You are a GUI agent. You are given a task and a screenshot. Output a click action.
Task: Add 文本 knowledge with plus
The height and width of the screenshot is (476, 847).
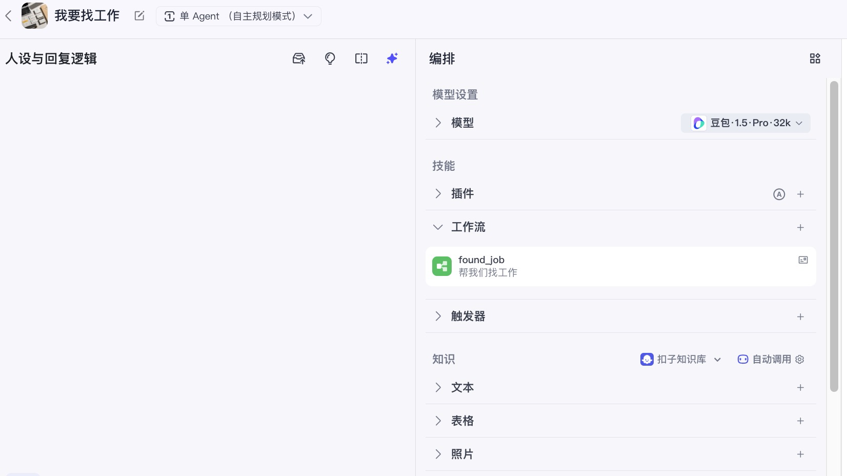pos(800,388)
